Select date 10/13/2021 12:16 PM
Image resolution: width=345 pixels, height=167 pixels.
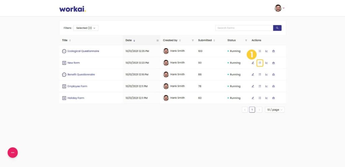pos(137,74)
